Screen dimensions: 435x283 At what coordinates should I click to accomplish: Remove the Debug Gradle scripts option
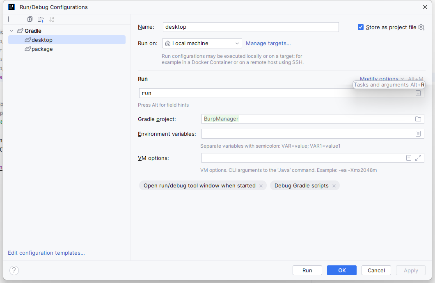pos(334,186)
